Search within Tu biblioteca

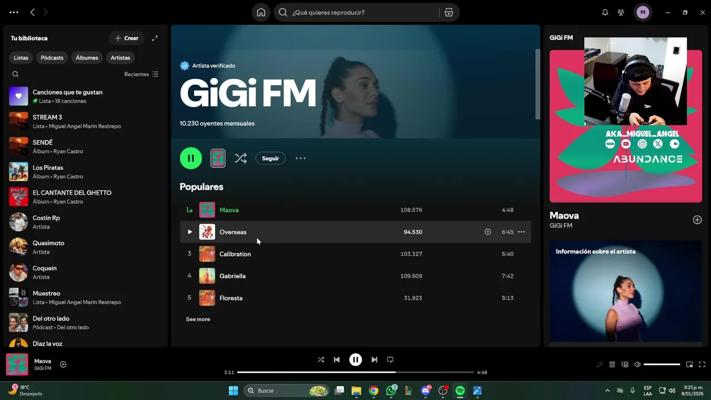pyautogui.click(x=16, y=74)
